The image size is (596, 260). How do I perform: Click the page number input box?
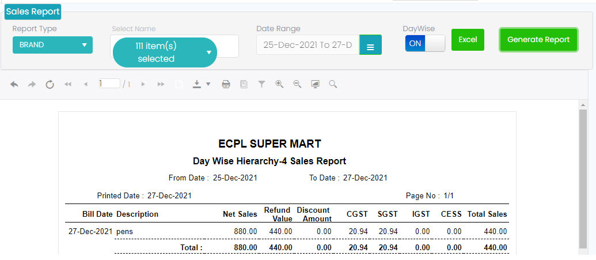click(109, 84)
